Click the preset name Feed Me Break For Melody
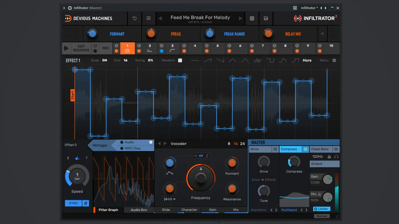Screen dimensions: 399x224 click(200, 17)
